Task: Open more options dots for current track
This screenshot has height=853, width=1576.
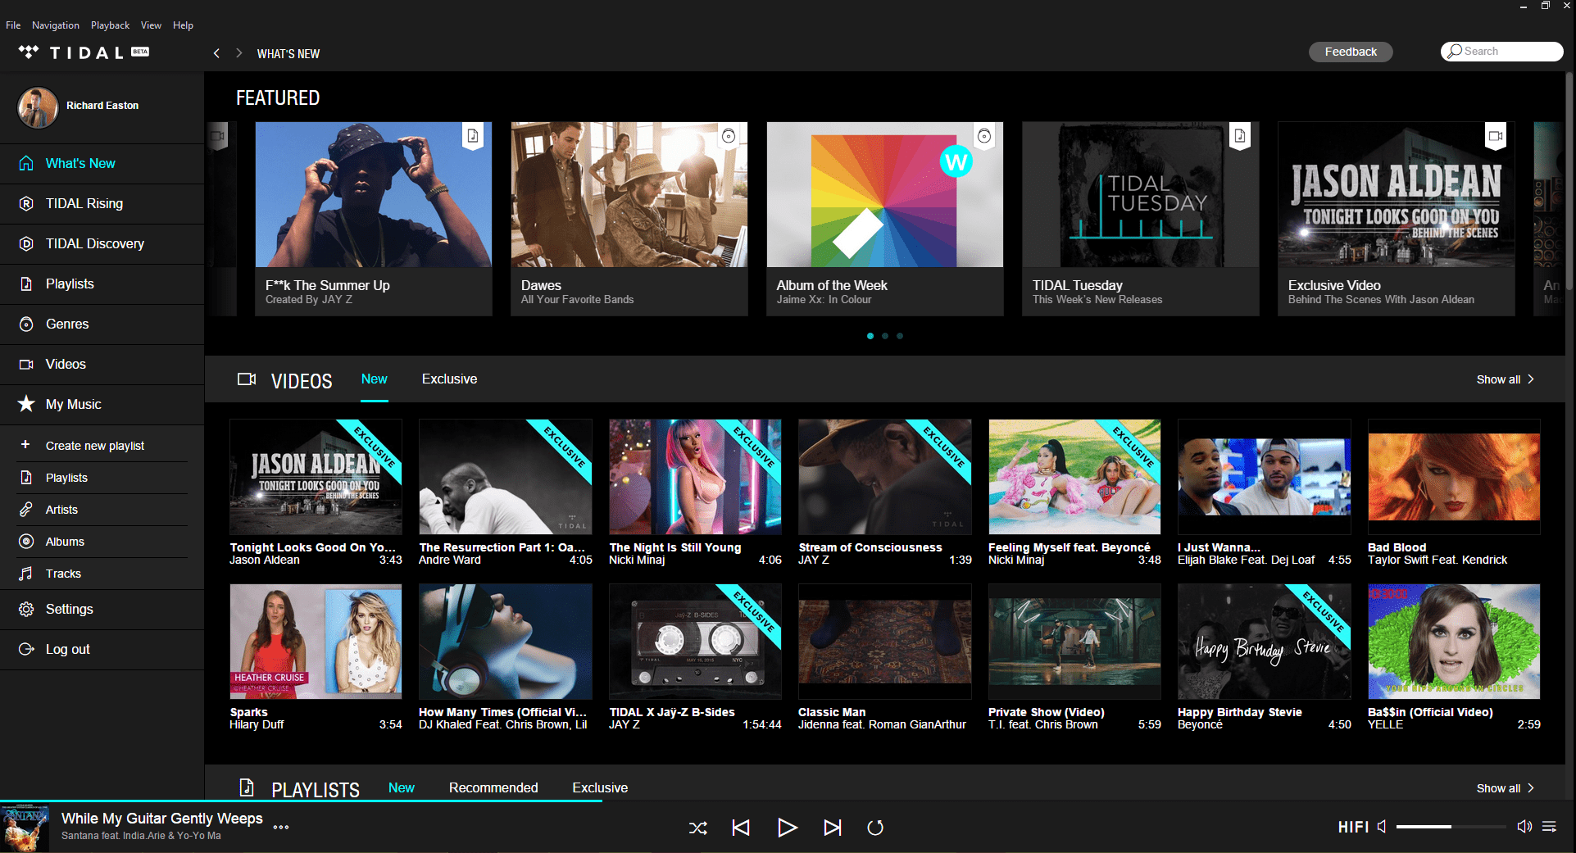Action: [x=281, y=827]
